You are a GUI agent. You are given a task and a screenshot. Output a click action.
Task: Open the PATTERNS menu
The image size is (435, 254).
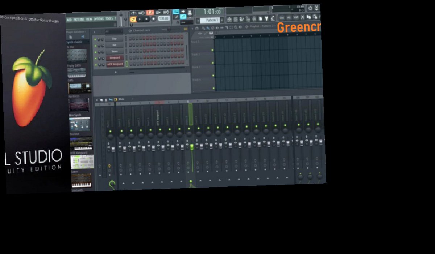pos(79,20)
